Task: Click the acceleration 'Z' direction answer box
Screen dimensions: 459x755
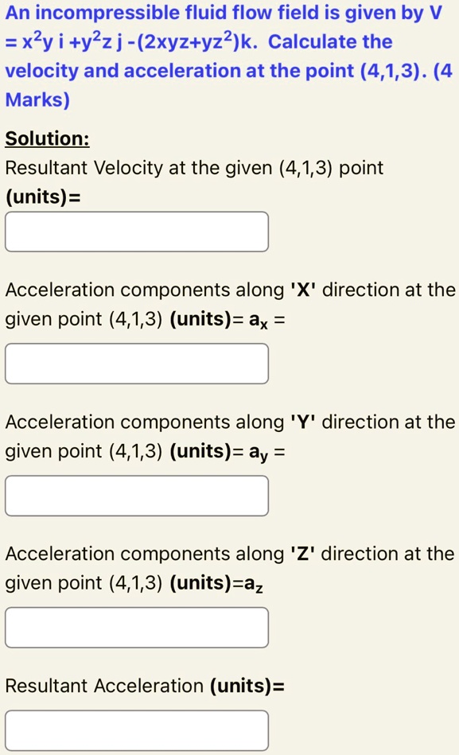Action: [x=136, y=627]
